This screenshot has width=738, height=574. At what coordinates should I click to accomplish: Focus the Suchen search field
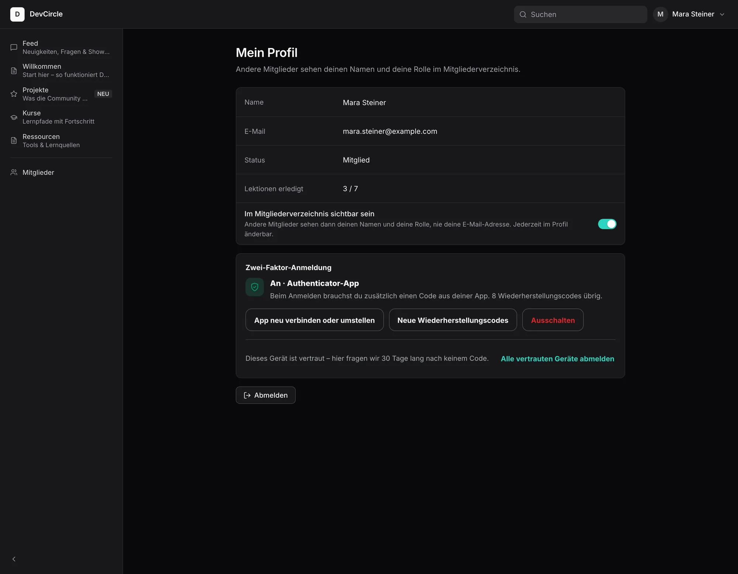[x=580, y=14]
